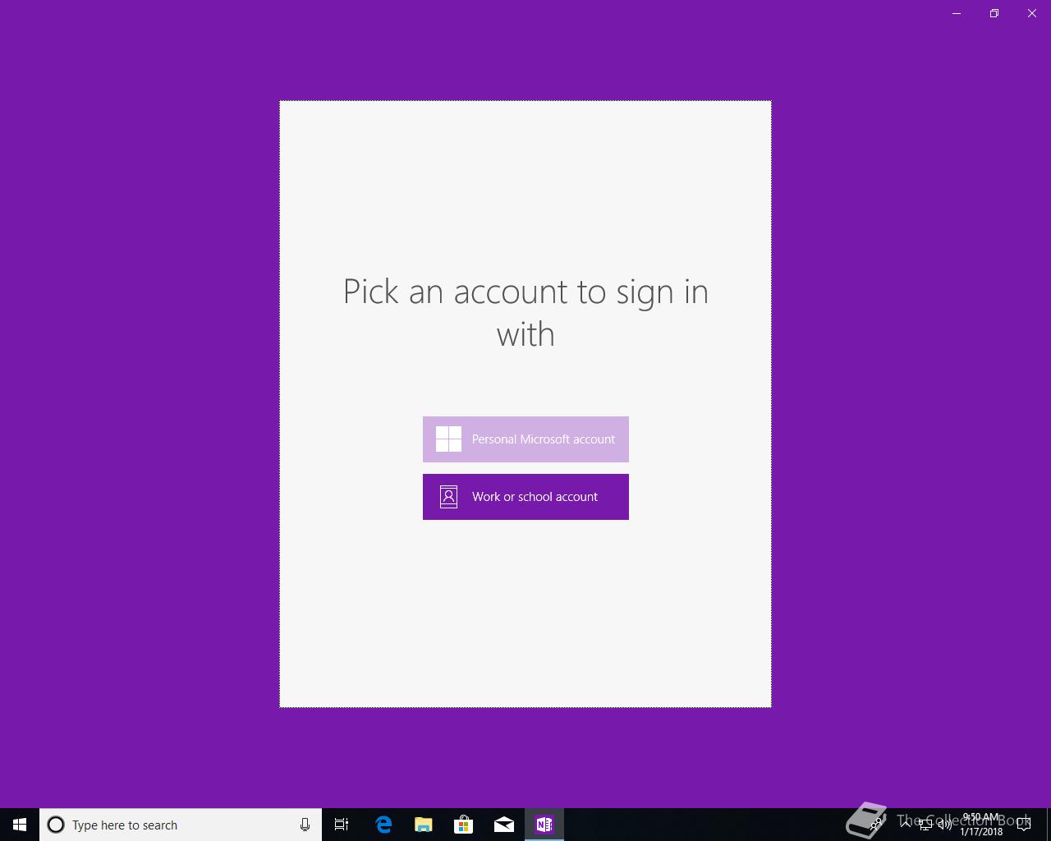
Task: Open Task View from the taskbar
Action: pos(342,825)
